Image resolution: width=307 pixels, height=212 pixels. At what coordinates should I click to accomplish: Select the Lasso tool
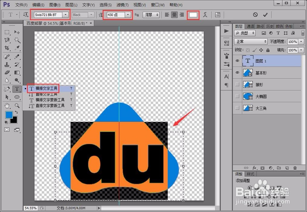click(x=7, y=40)
